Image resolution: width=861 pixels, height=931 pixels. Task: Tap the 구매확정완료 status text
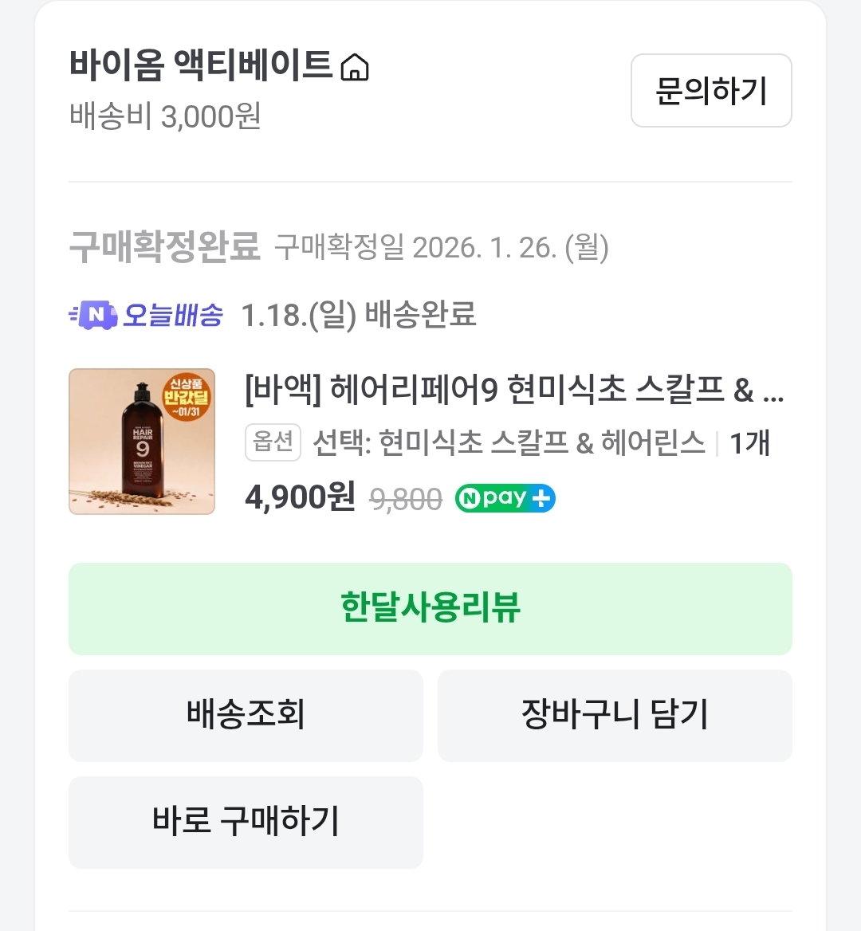[165, 247]
